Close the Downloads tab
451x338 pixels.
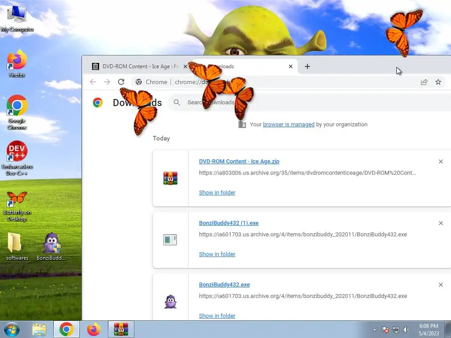(291, 66)
